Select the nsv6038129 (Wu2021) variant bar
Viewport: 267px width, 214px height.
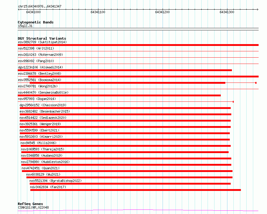[129, 177]
